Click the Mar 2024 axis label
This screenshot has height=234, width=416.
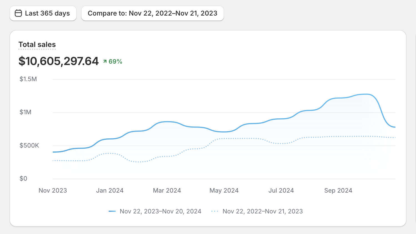[x=167, y=190]
